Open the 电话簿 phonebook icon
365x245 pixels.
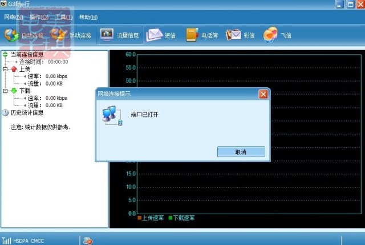[x=192, y=35]
